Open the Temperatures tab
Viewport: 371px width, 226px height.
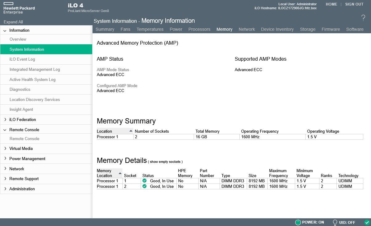coord(150,29)
